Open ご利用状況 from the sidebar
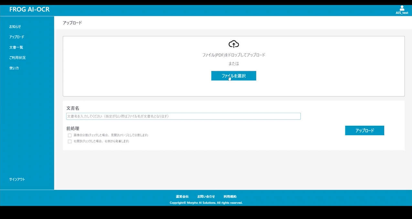Viewport: 412px width, 219px height. coord(17,58)
